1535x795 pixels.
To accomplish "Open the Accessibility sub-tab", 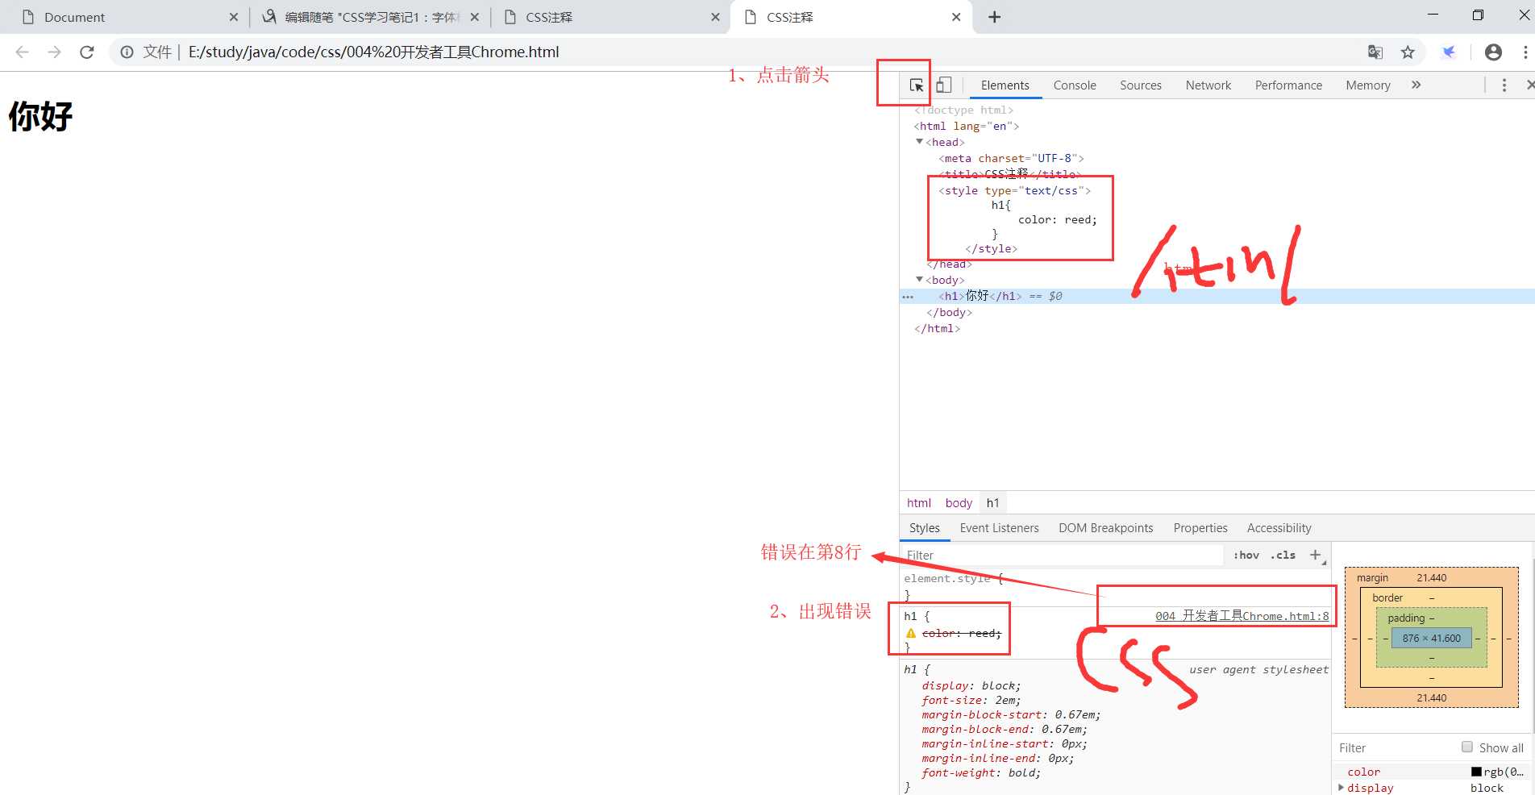I will tap(1279, 527).
